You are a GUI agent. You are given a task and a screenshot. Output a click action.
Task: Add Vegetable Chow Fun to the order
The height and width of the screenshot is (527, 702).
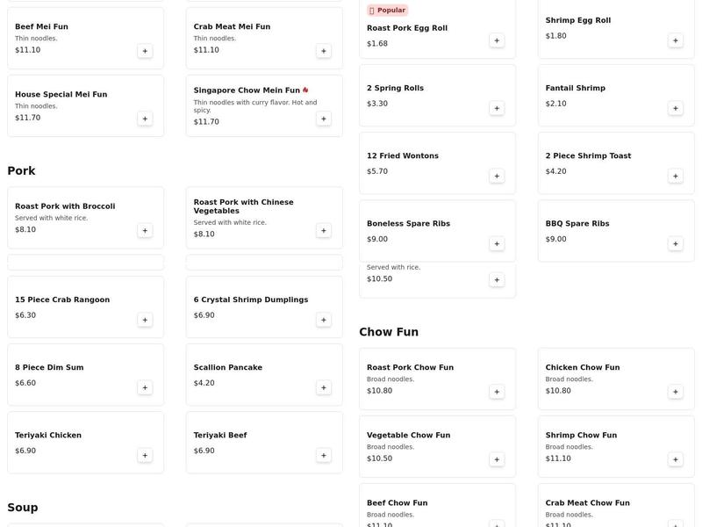point(497,458)
